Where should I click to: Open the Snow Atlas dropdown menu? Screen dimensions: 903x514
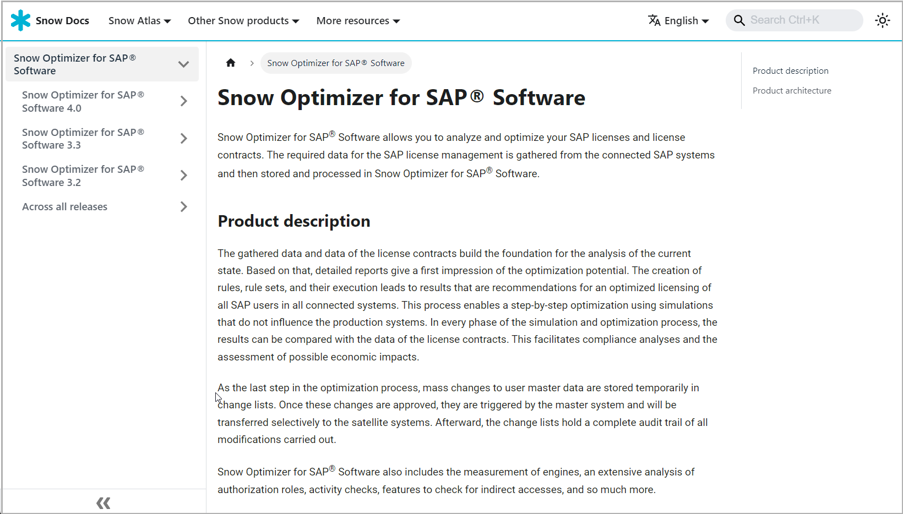coord(140,20)
